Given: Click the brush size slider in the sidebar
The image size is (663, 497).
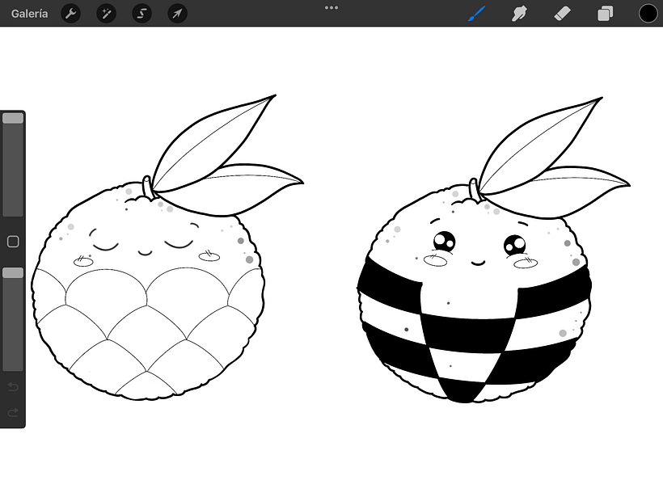Looking at the screenshot, I should 13,165.
